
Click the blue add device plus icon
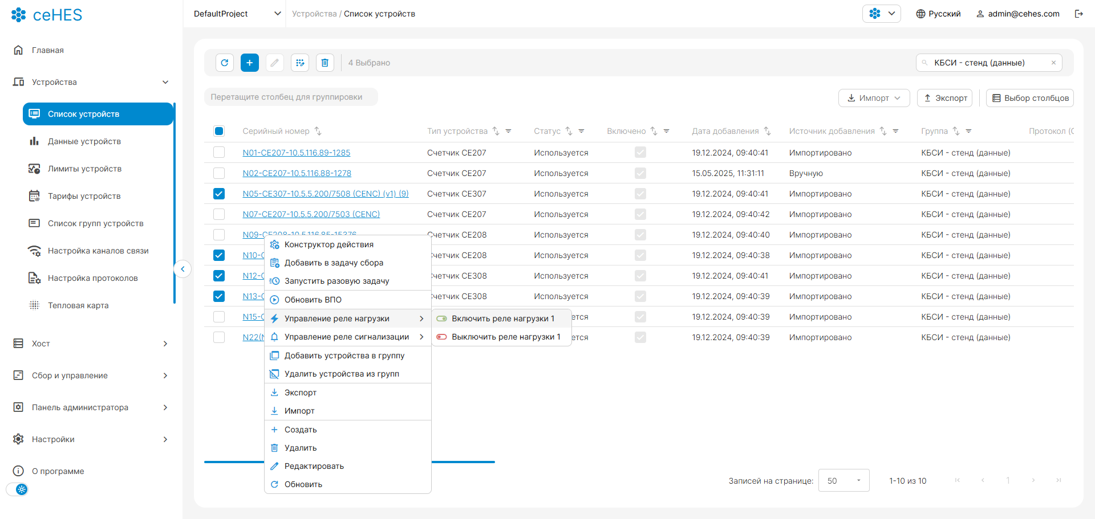coord(250,63)
